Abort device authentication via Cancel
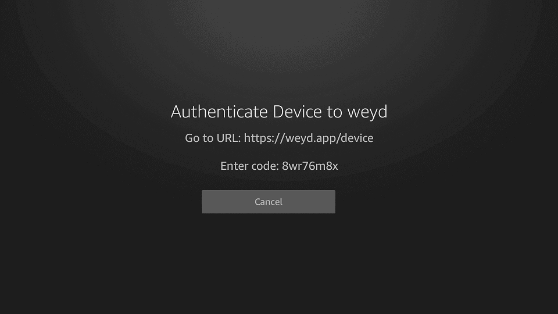Image resolution: width=558 pixels, height=314 pixels. (269, 202)
